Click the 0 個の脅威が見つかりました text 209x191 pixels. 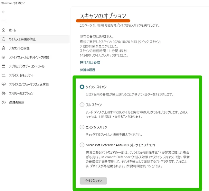coord(99,46)
